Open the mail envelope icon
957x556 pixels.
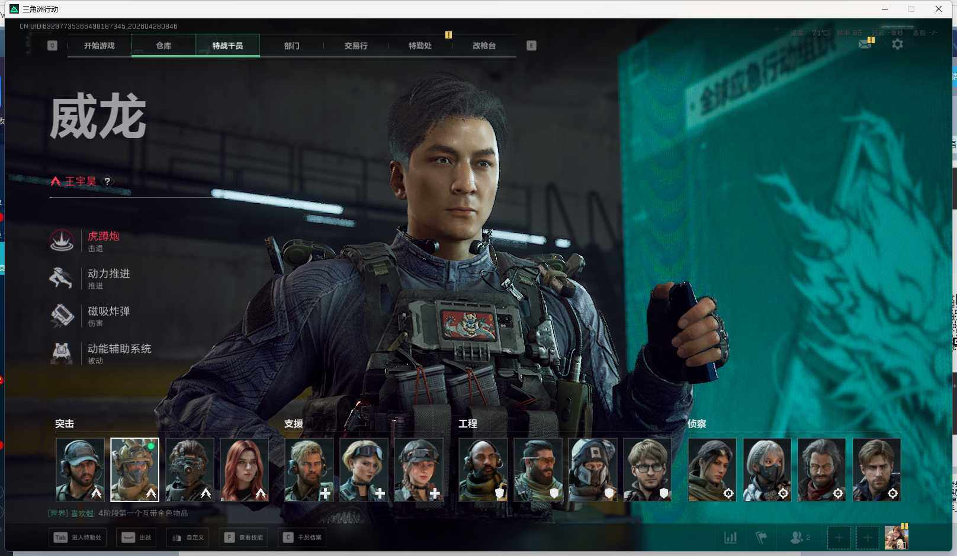(x=865, y=44)
